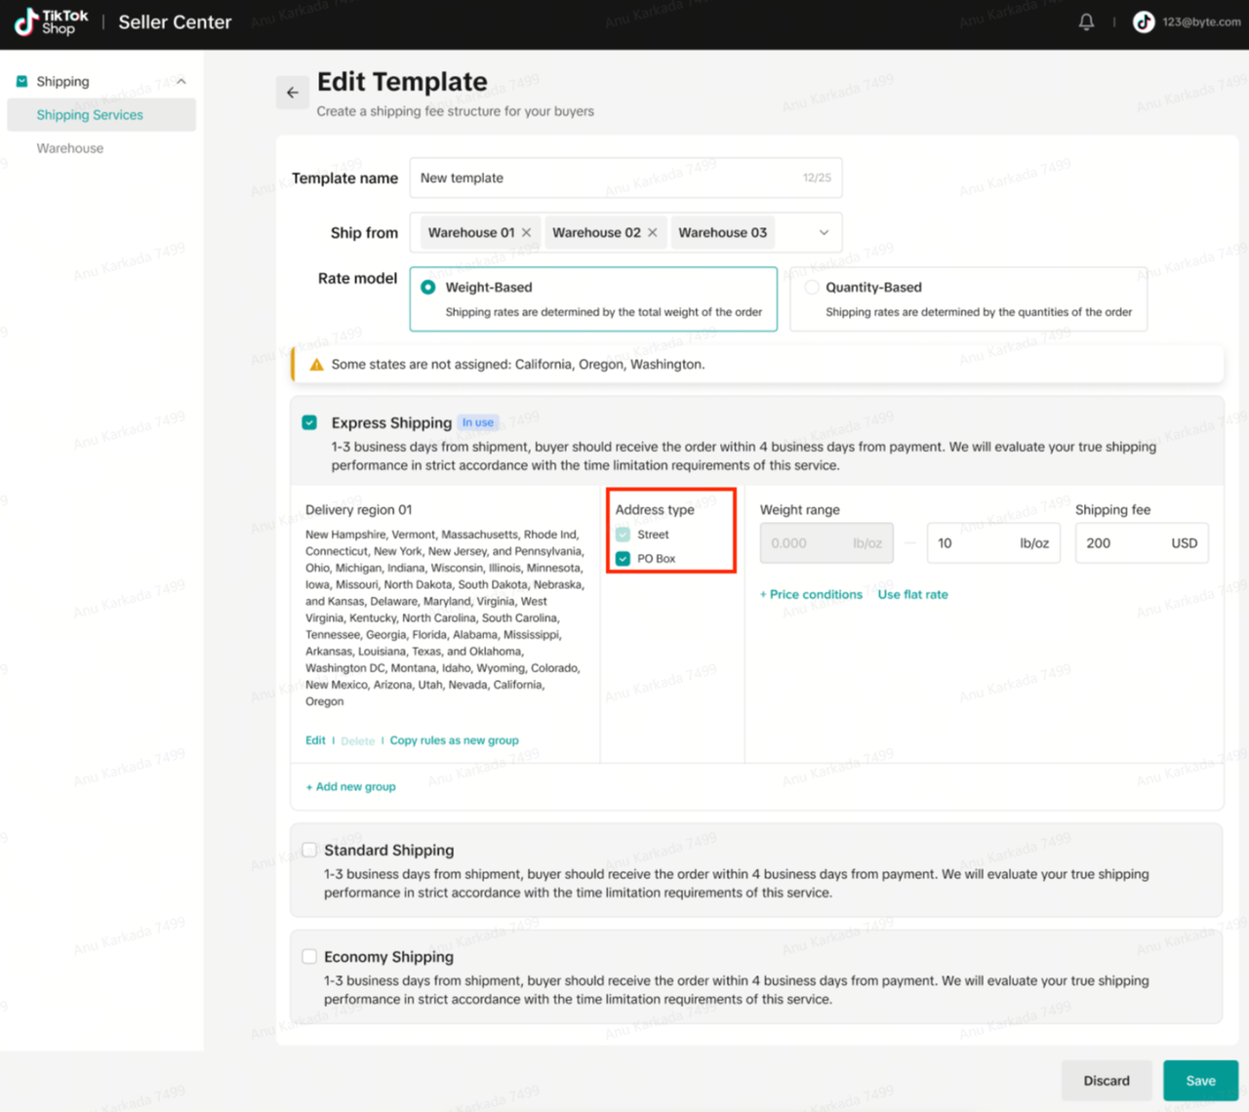Image resolution: width=1249 pixels, height=1112 pixels.
Task: Click the notification bell icon
Action: [x=1086, y=21]
